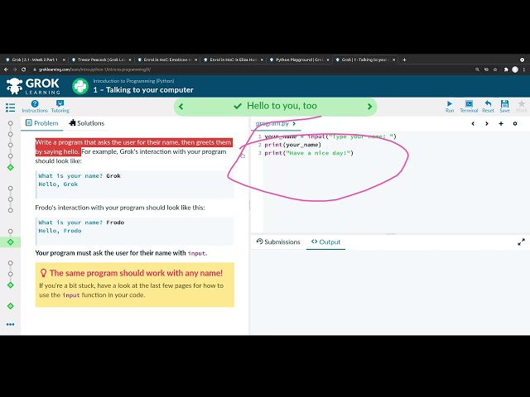Reset the code with Reset icon
The height and width of the screenshot is (397, 530).
(488, 107)
